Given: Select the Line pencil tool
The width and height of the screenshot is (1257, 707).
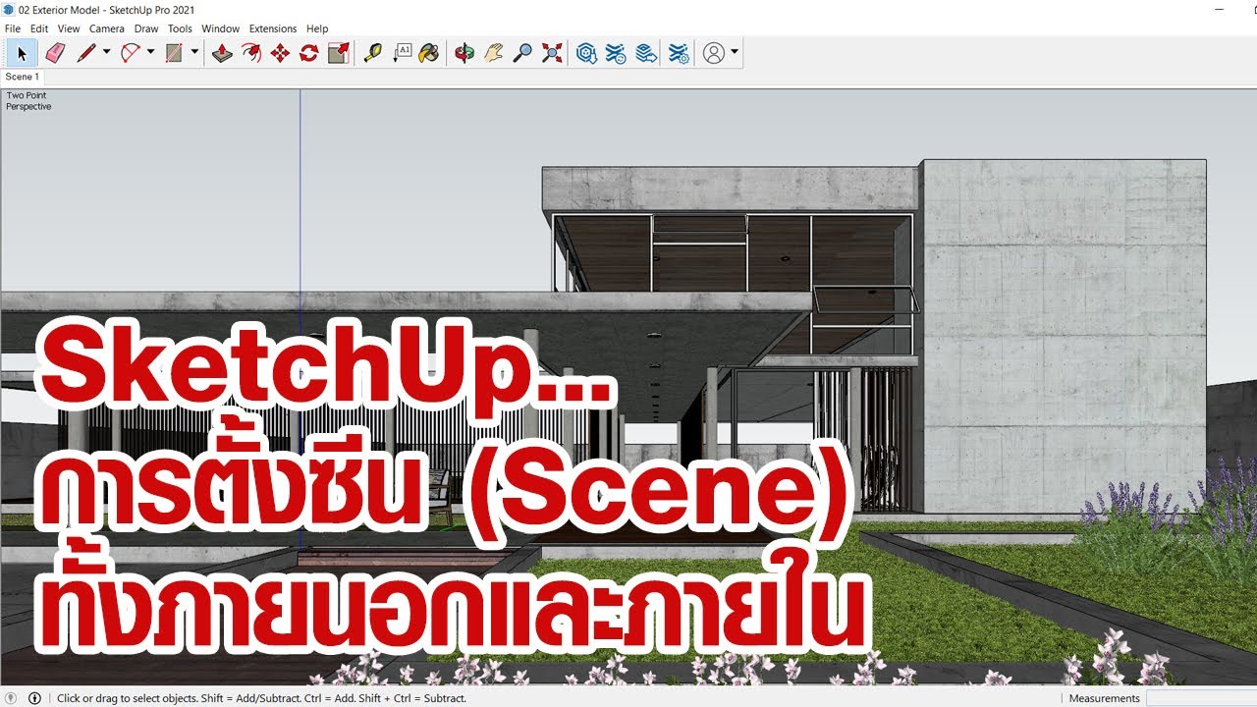Looking at the screenshot, I should click(85, 53).
